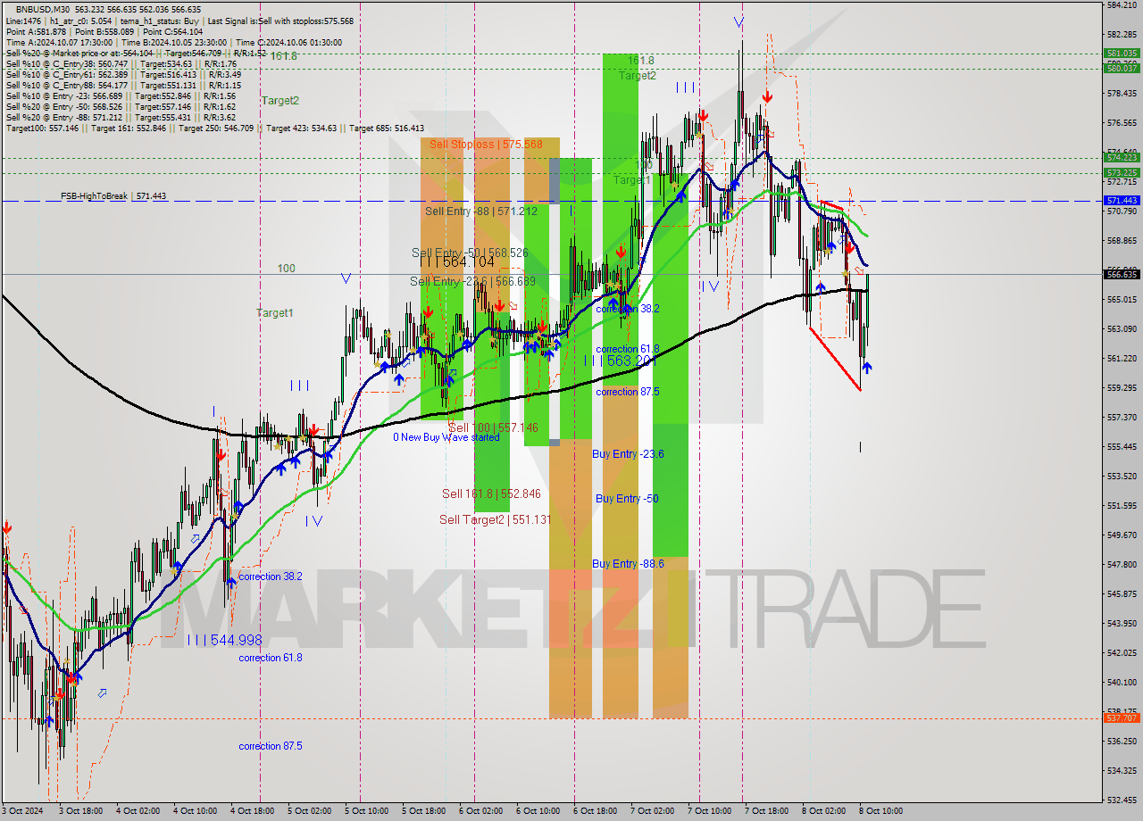Click the 'I I | 563.20' wave label

[x=621, y=361]
